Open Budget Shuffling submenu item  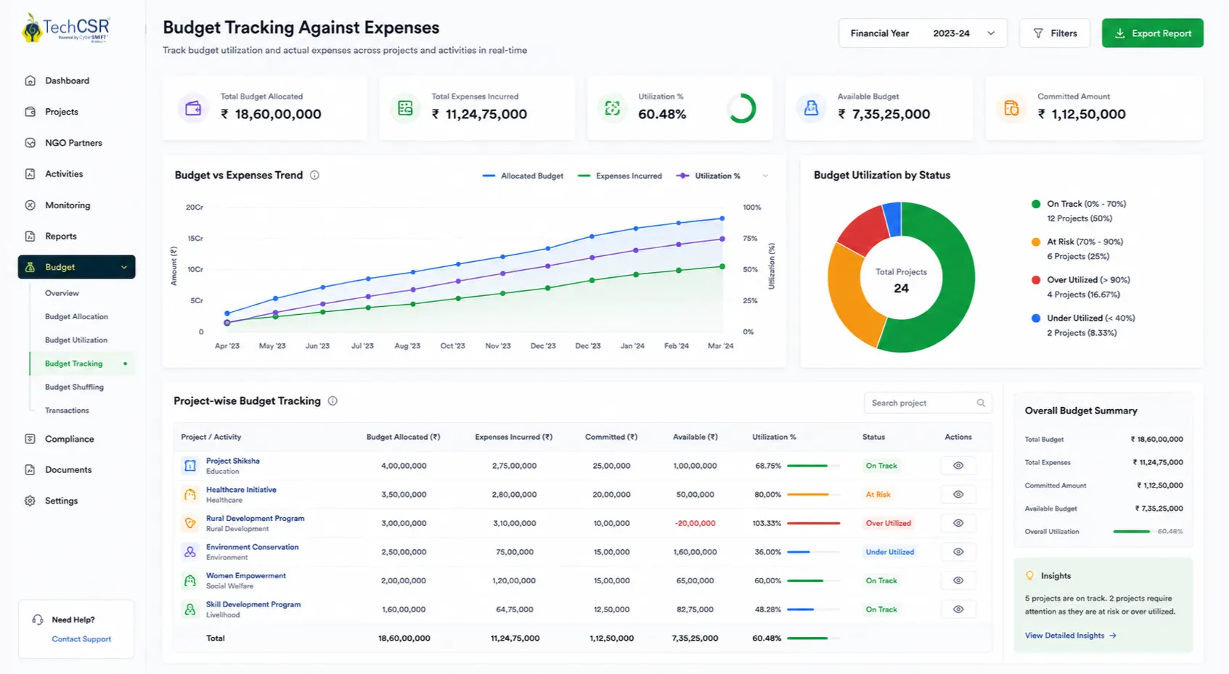coord(74,387)
